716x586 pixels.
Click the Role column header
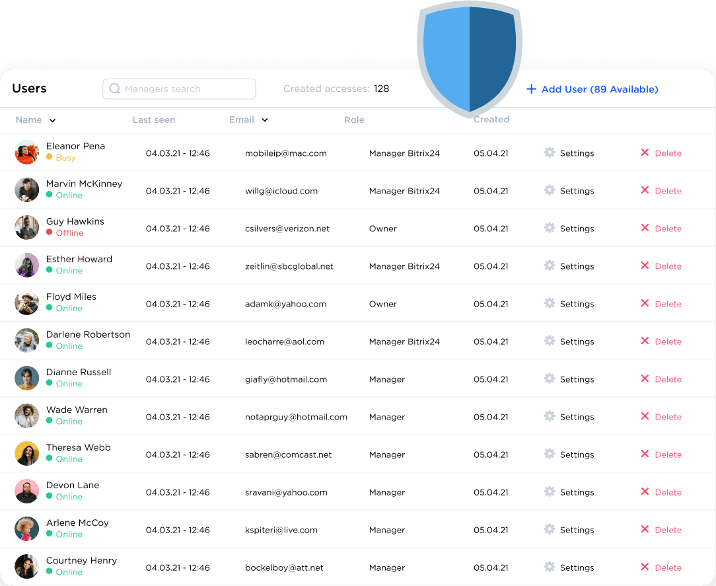point(355,120)
